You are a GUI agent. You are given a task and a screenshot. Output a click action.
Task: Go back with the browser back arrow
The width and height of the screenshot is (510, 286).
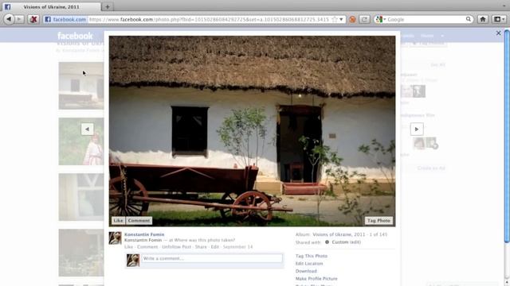coord(9,19)
